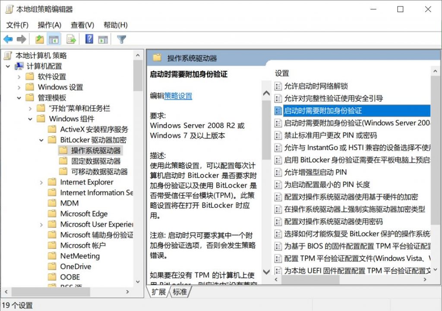442x311 pixels.
Task: Collapse the 管理模板 tree node
Action: coord(19,98)
